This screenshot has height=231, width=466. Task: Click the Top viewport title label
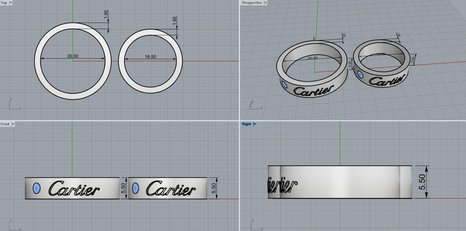(x=4, y=3)
